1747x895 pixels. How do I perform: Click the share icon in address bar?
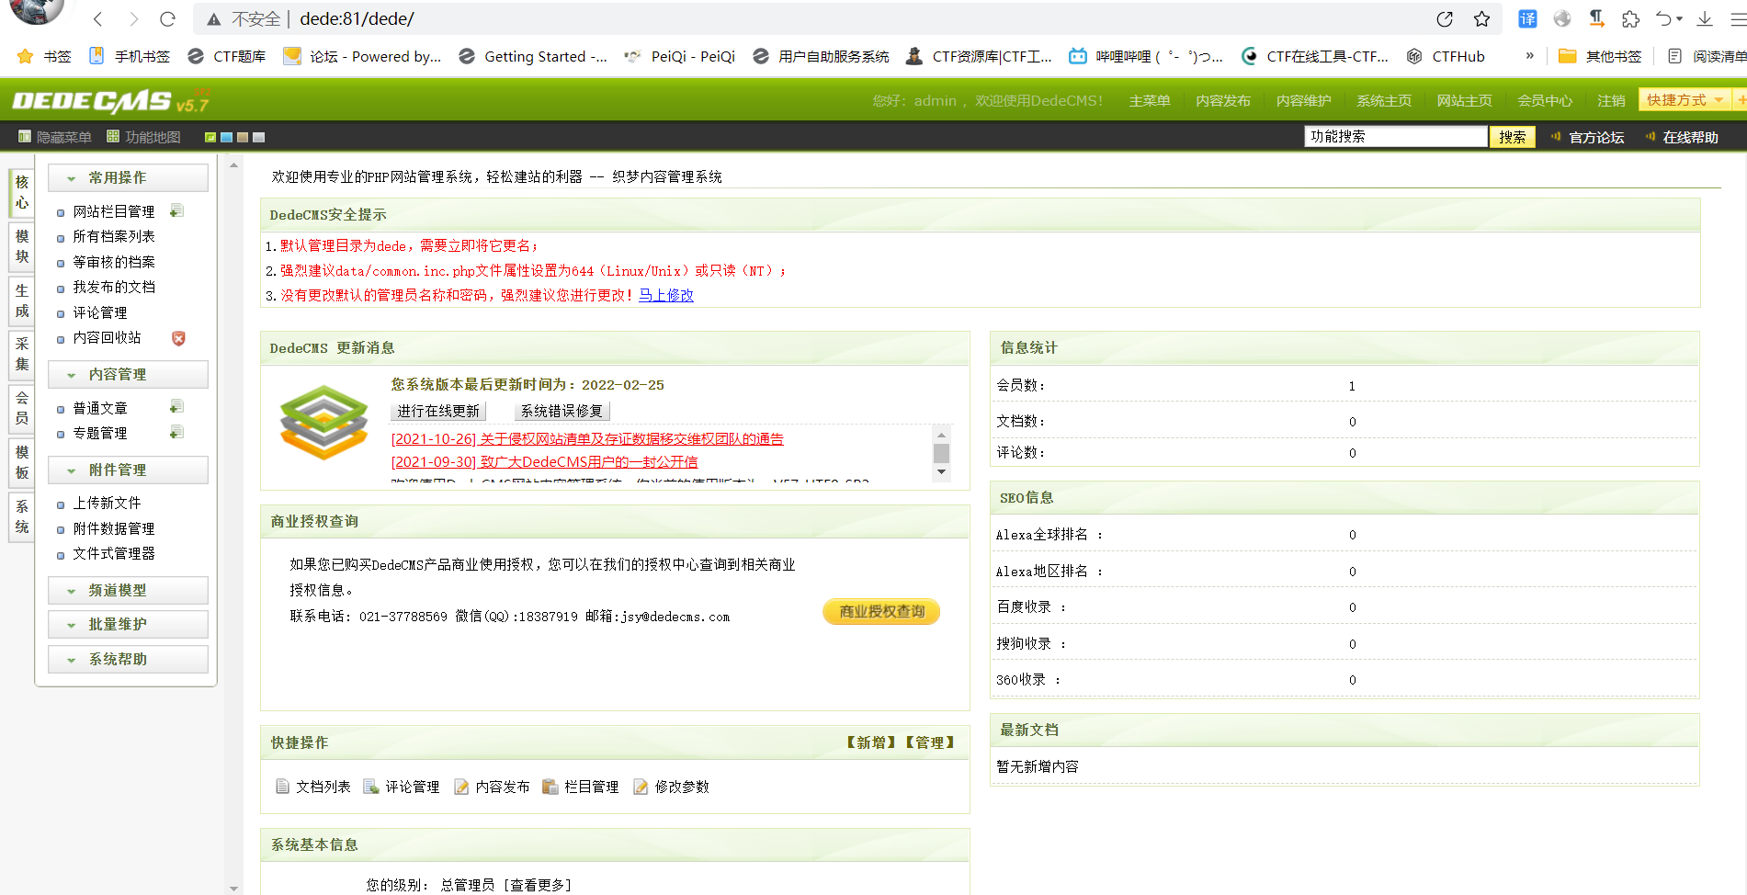1445,19
